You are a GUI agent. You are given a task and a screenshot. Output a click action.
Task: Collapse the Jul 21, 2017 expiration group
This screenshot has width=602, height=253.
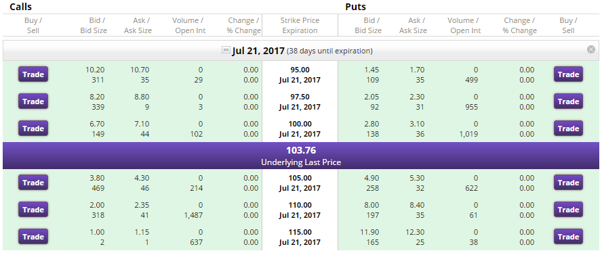point(226,50)
